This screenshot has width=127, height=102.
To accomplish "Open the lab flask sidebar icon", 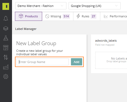I will click(6, 38).
